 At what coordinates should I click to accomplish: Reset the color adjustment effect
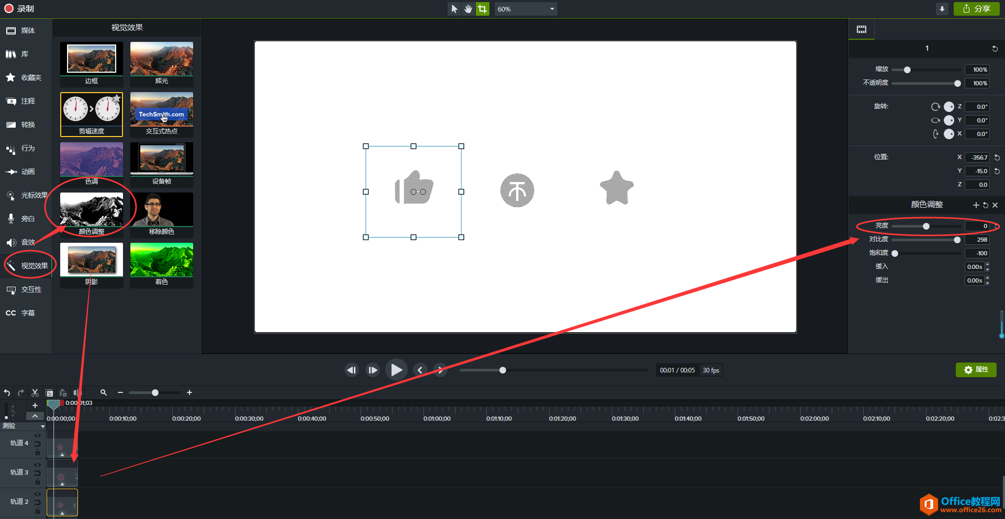(x=986, y=205)
